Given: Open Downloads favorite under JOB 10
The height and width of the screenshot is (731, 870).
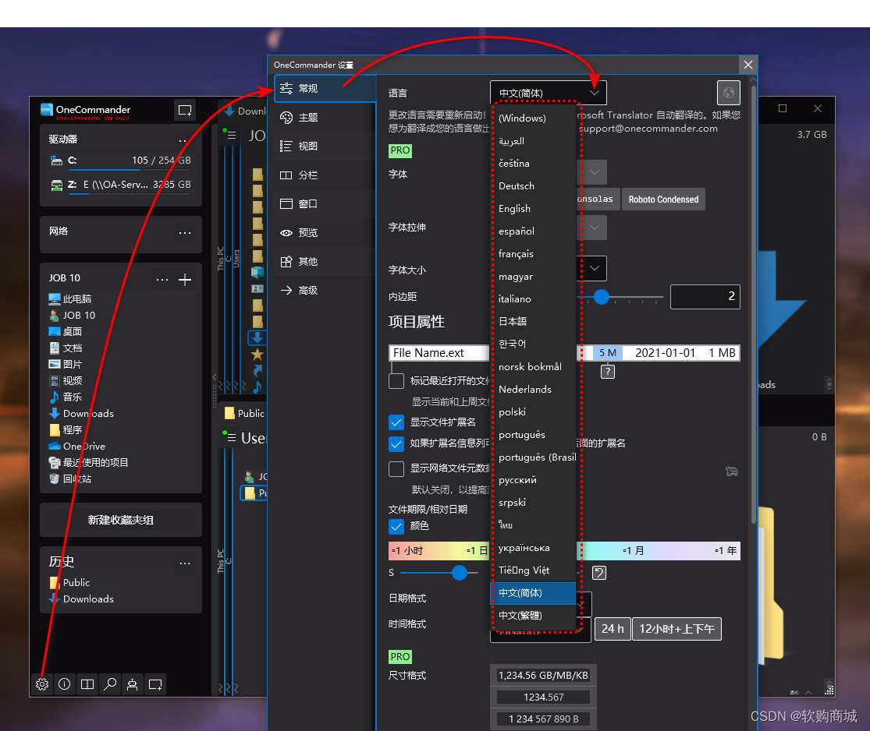Looking at the screenshot, I should pyautogui.click(x=81, y=413).
